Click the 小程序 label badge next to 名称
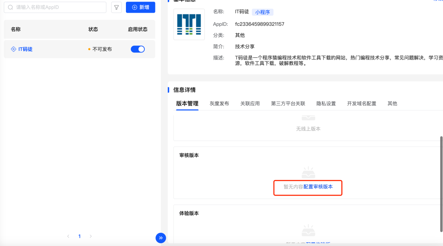This screenshot has width=443, height=246. pos(263,11)
